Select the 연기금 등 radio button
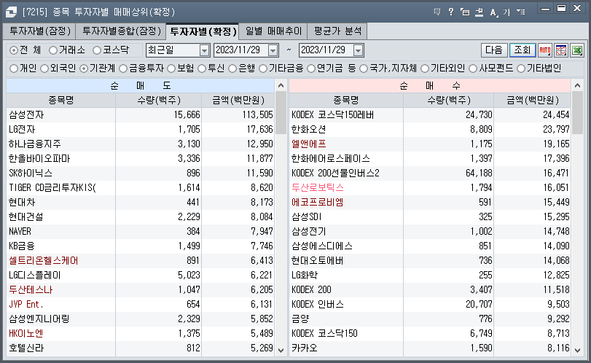Screen dimensions: 591x363 pos(311,69)
